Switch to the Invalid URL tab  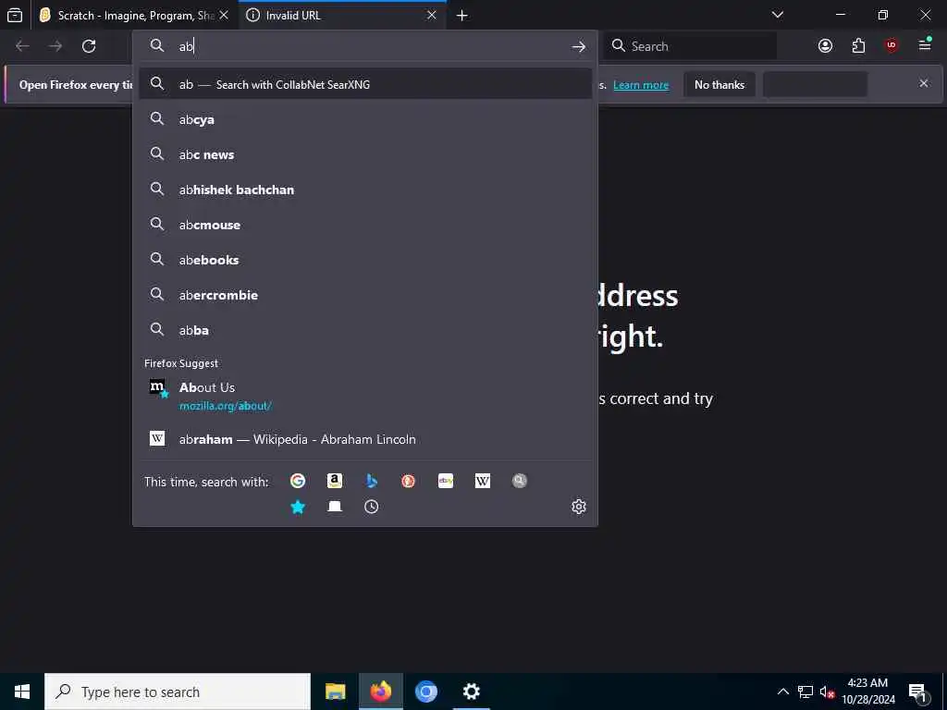[342, 15]
